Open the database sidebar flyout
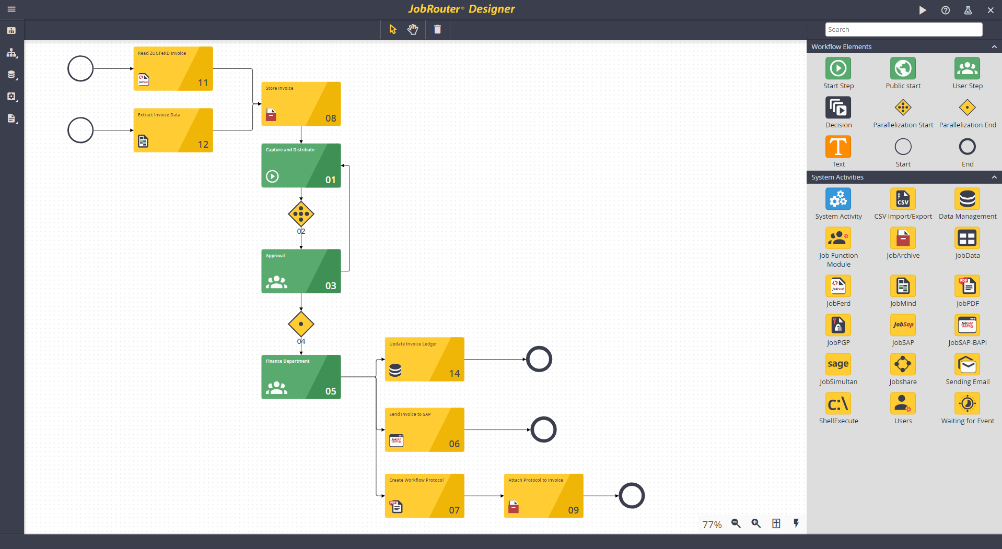The image size is (1002, 549). (11, 74)
